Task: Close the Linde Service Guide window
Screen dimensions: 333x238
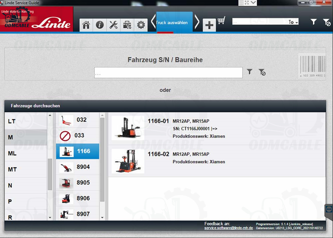Action: [x=324, y=2]
